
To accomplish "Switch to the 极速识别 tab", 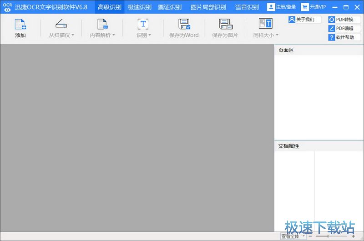I will [140, 7].
